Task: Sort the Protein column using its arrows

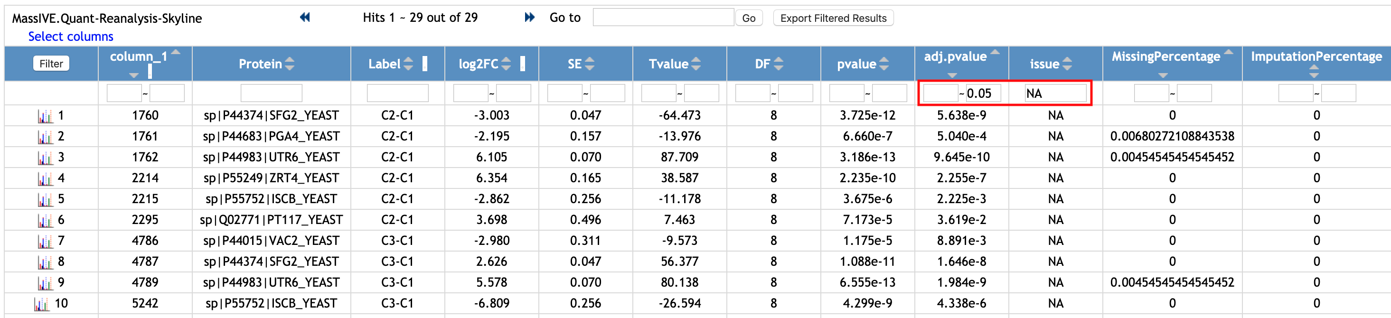Action: pyautogui.click(x=290, y=64)
